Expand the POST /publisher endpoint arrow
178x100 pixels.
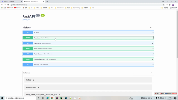coord(152,49)
